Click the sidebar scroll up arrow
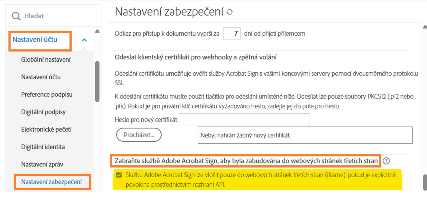The image size is (427, 200). coord(97,31)
